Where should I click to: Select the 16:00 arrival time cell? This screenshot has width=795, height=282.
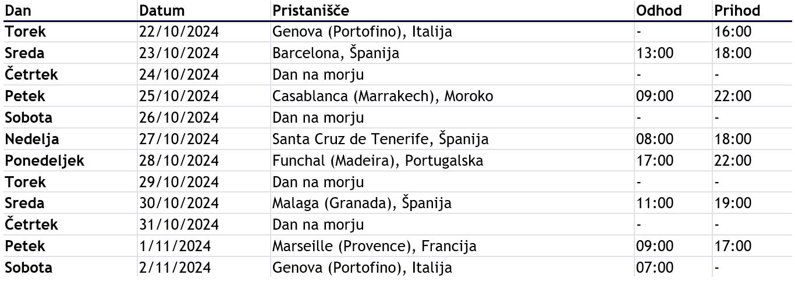pos(733,31)
